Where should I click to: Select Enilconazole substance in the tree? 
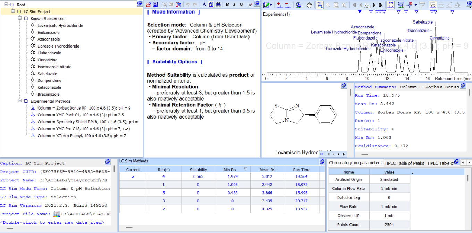48,32
